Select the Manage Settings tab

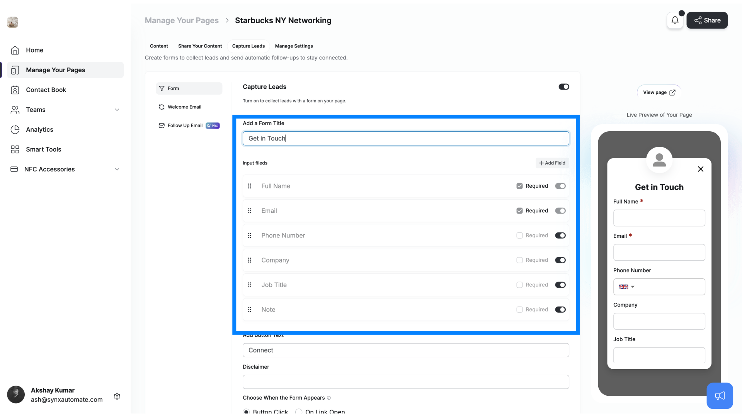294,46
